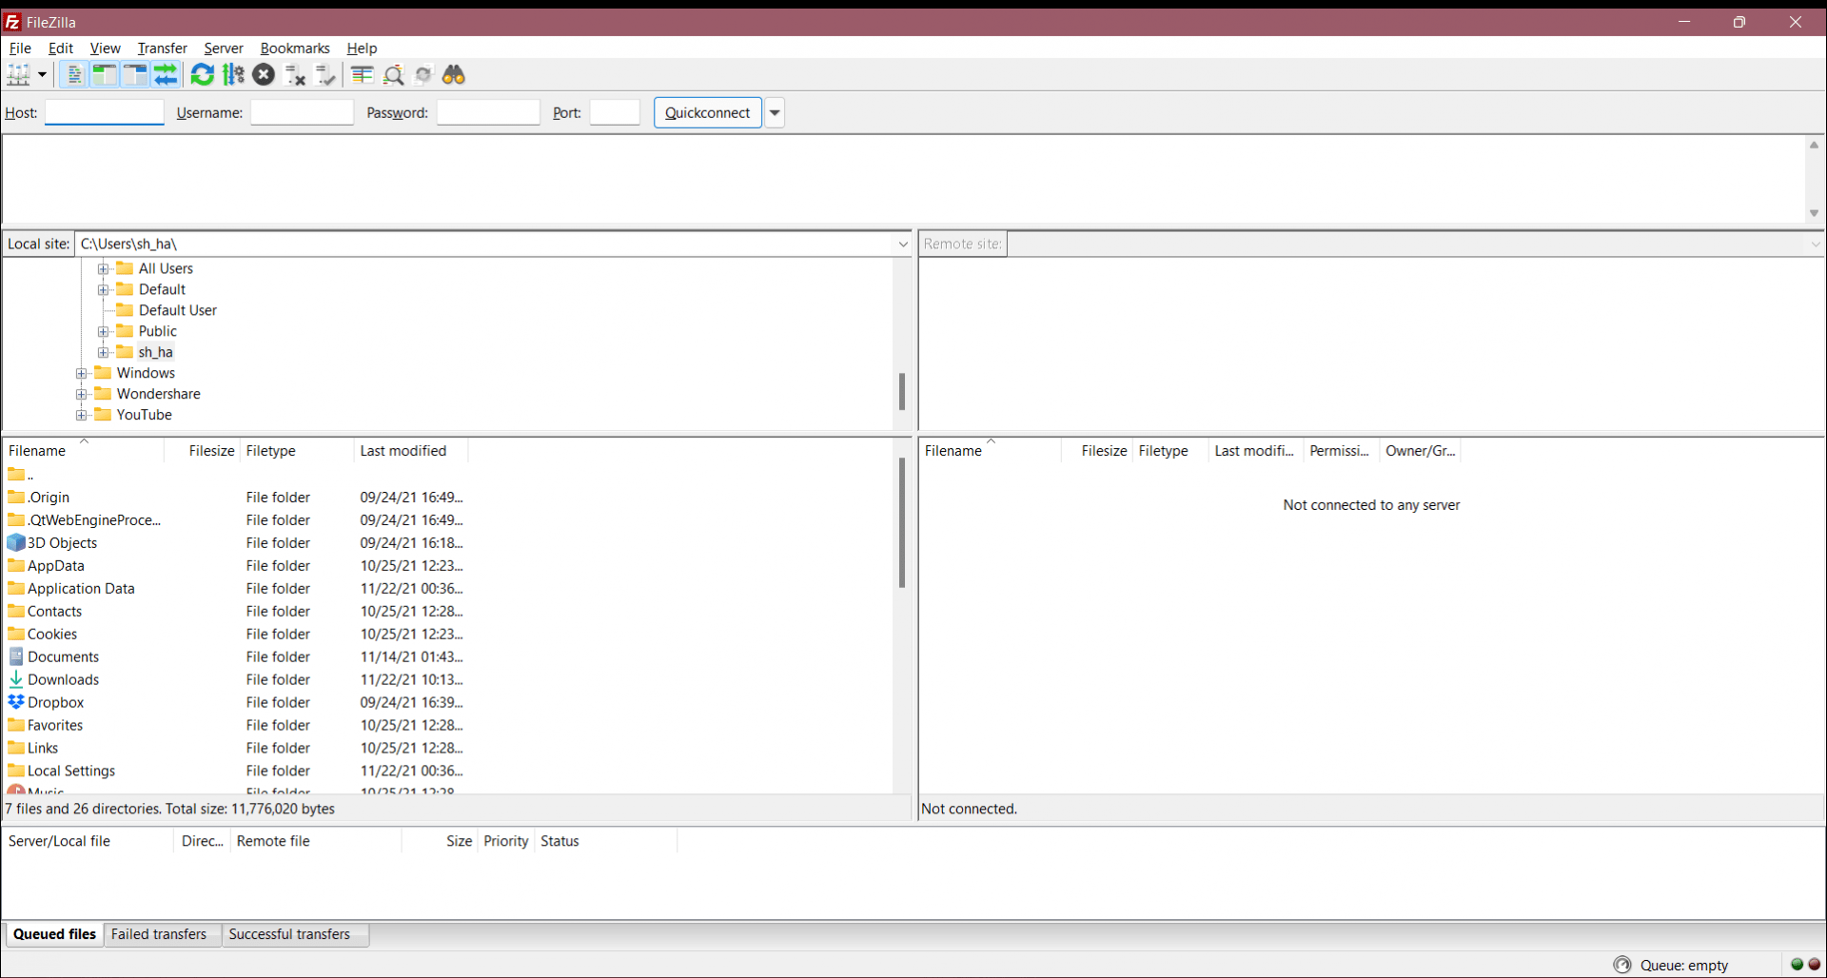Search for files remotely
Viewport: 1827px width, 978px height.
(x=454, y=74)
